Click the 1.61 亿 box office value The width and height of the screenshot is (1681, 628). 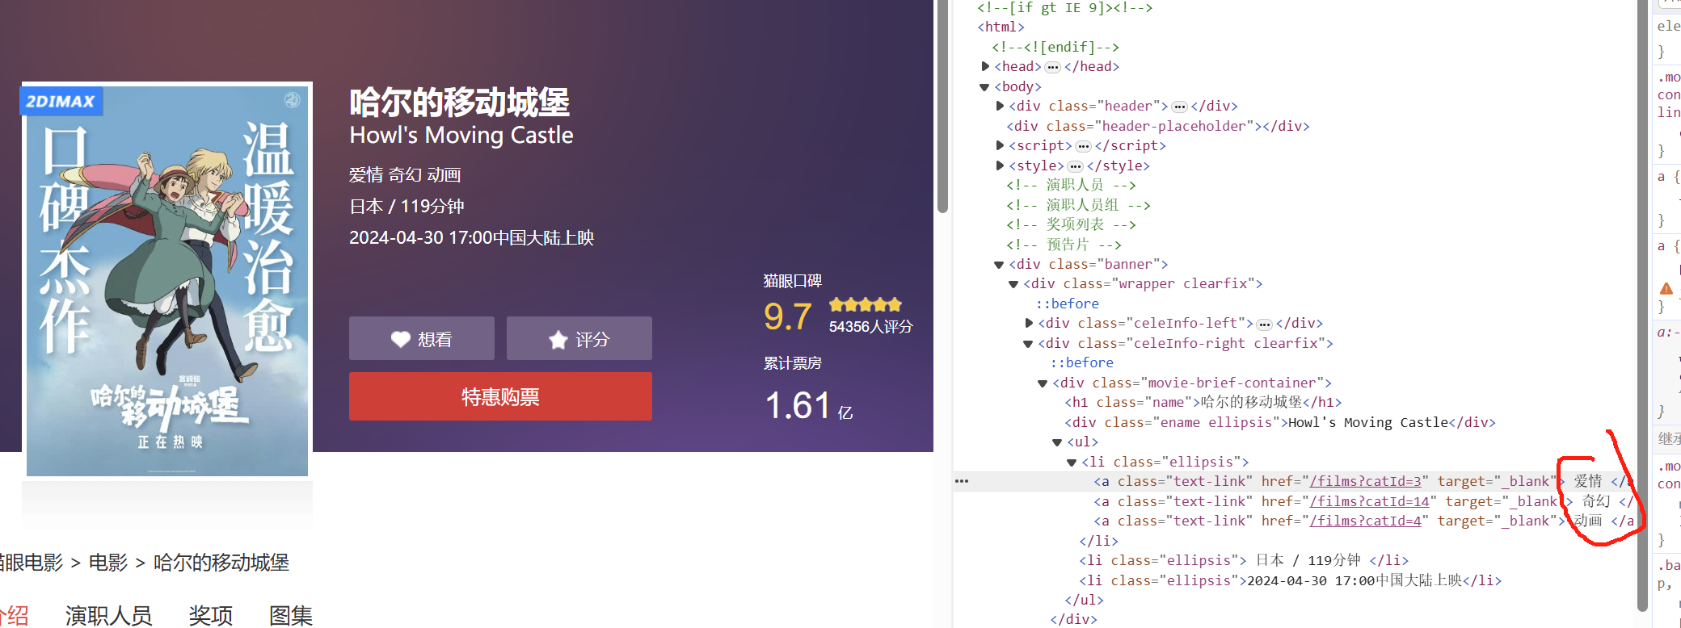tap(808, 405)
